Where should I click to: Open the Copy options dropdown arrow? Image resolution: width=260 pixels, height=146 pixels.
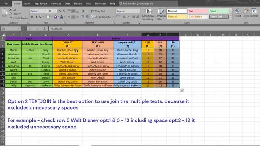[20, 14]
